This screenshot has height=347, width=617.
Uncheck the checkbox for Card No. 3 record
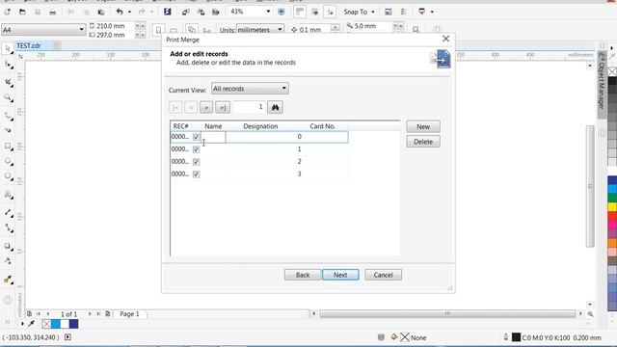[197, 174]
